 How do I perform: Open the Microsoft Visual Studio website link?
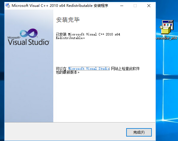click(x=89, y=69)
